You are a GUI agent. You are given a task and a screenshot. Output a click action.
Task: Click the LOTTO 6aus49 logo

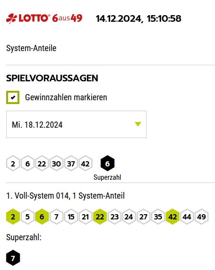[x=44, y=18]
